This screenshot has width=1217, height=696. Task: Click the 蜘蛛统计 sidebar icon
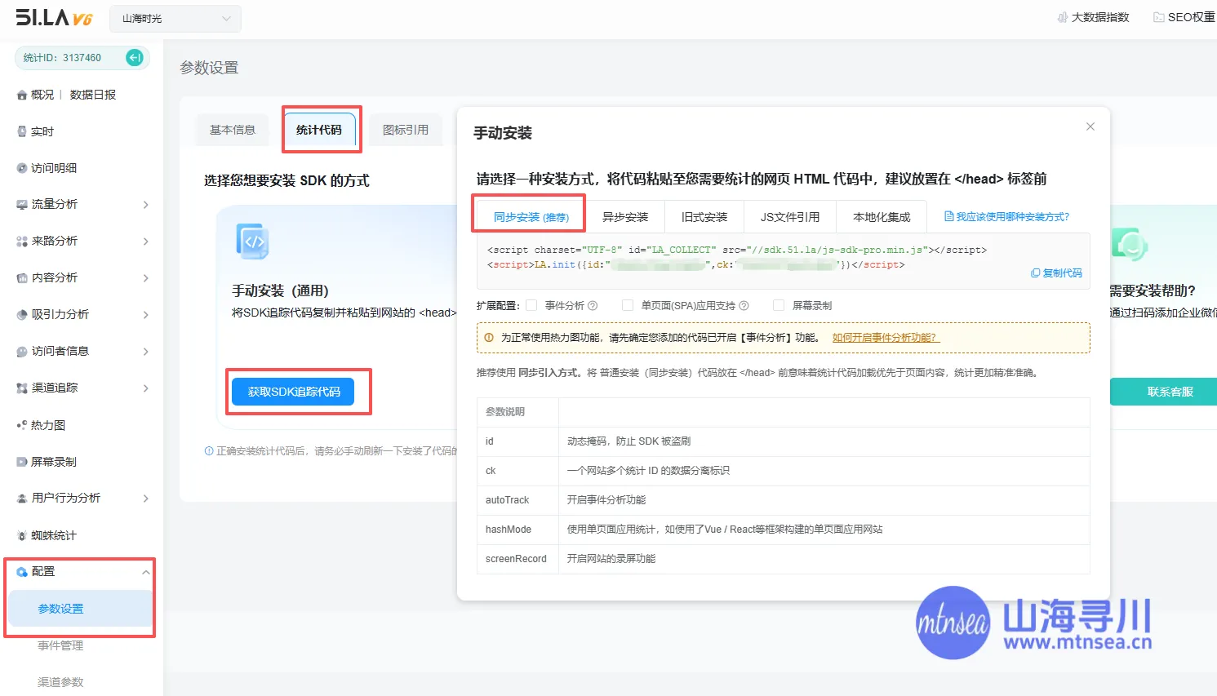coord(22,536)
